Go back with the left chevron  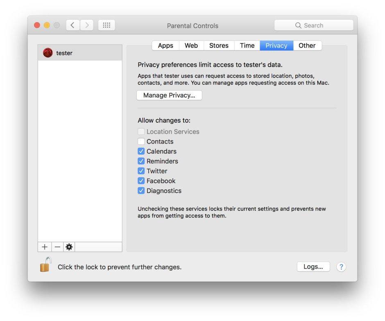pos(72,25)
